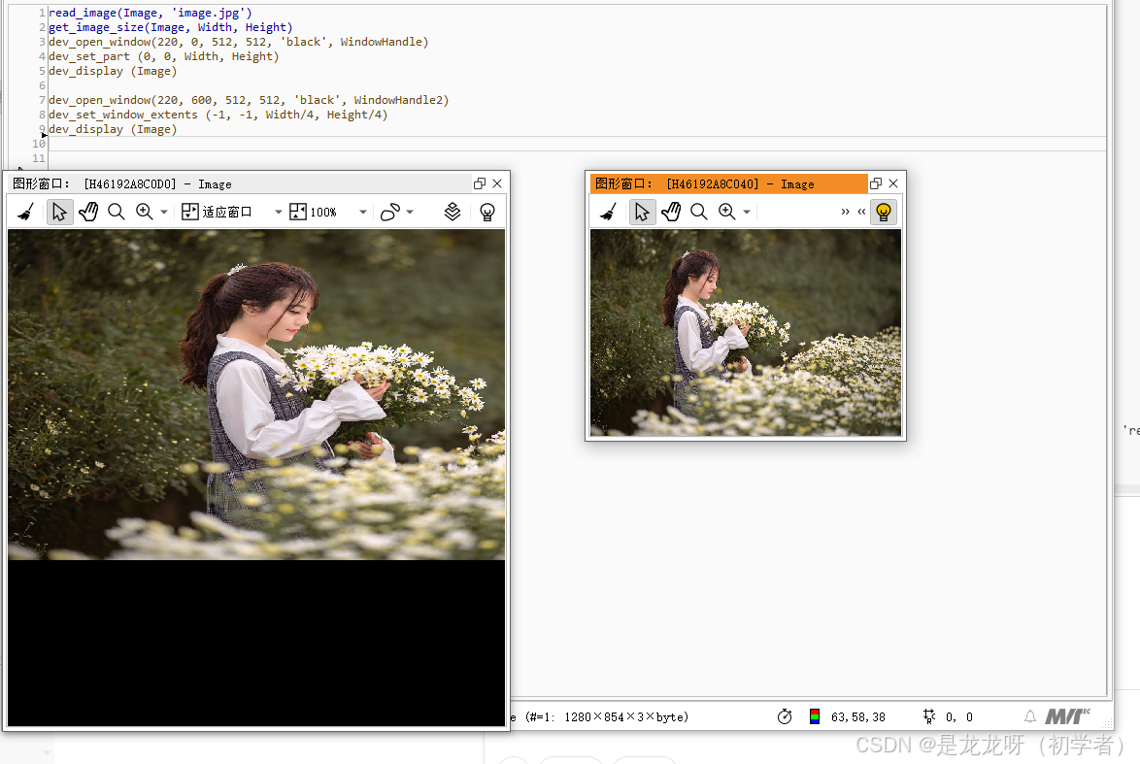1140x764 pixels.
Task: Select the magnifier zoom tool in the second window
Action: point(699,211)
